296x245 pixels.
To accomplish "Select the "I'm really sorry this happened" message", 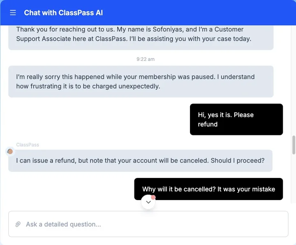I will coord(141,82).
